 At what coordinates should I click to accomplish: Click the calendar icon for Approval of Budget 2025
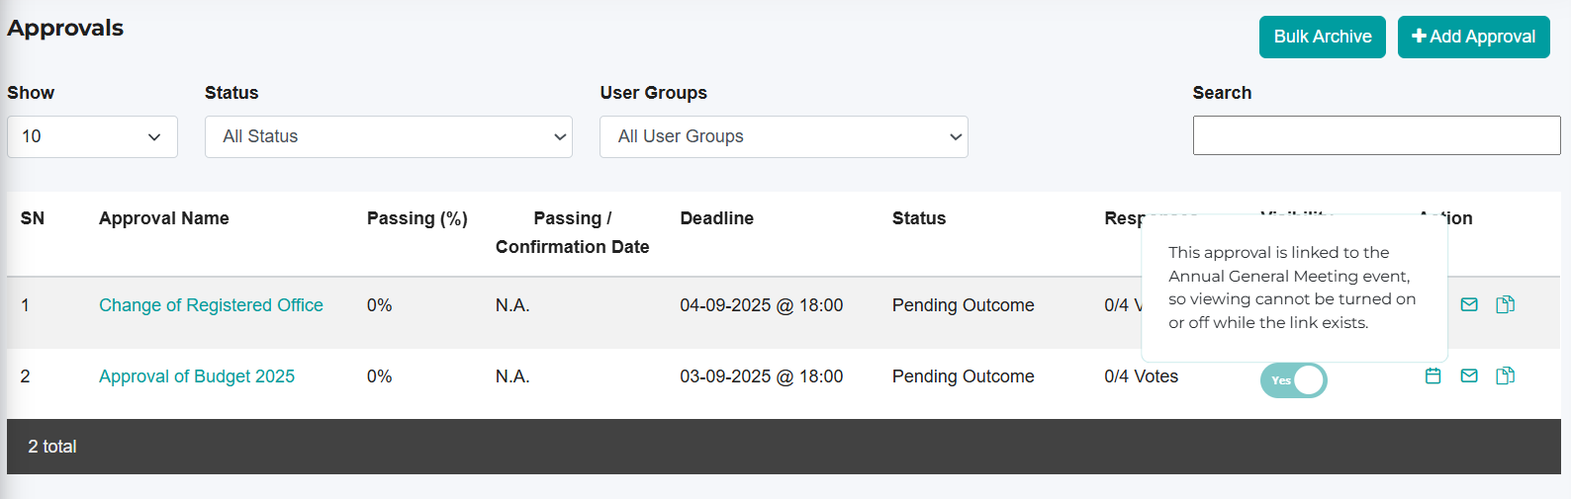(x=1432, y=375)
